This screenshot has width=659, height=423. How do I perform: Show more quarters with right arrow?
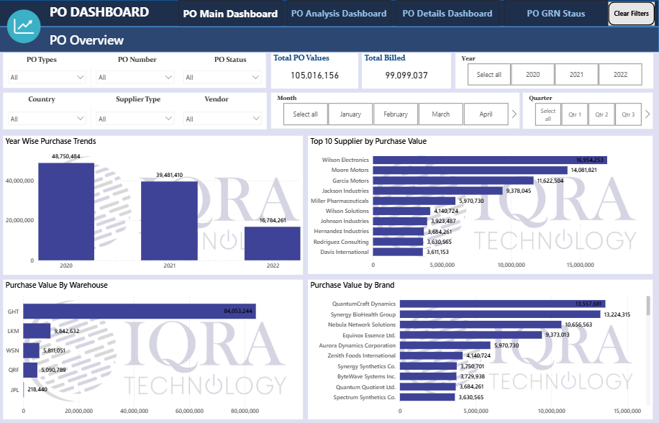(x=647, y=114)
